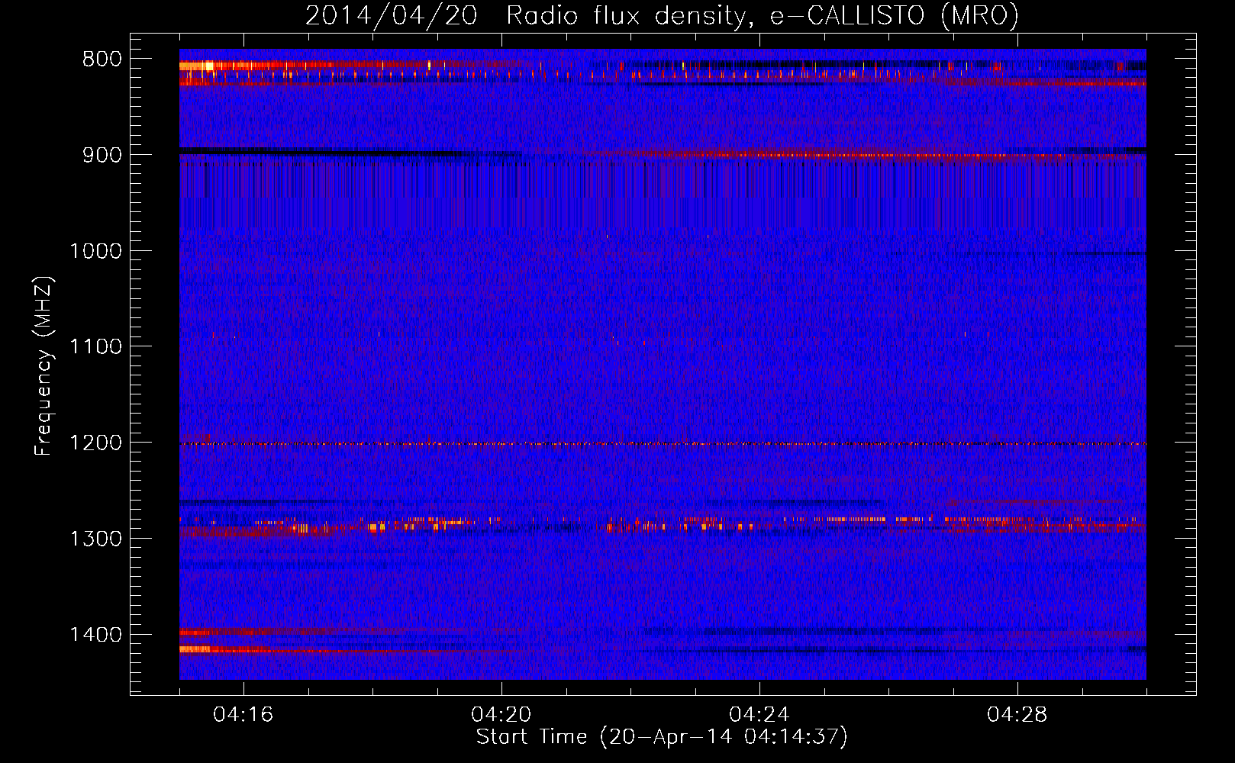This screenshot has width=1235, height=763.
Task: Click the 04:28 time axis label
Action: (1017, 715)
